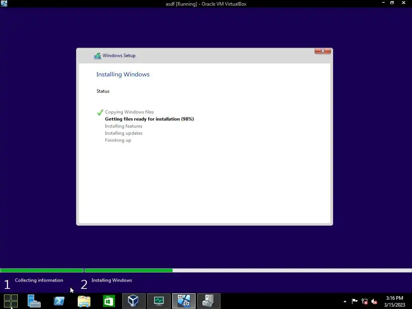Click Getting files ready for installation text
Image resolution: width=412 pixels, height=309 pixels.
pos(149,119)
